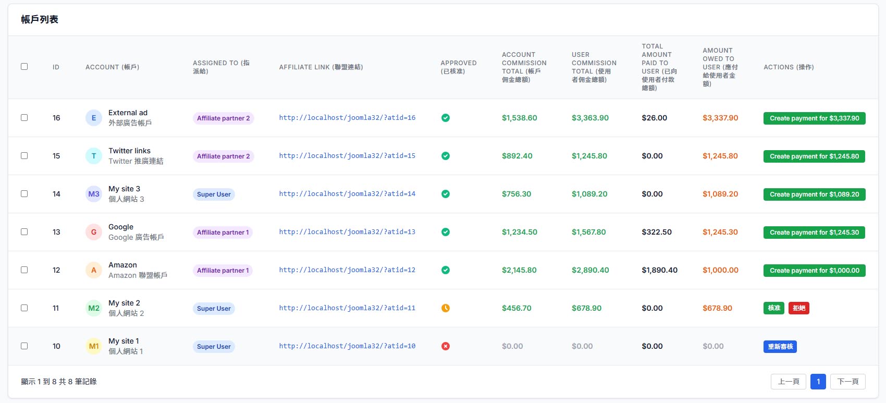Viewport: 886px width, 403px height.
Task: Click Super User badge in My site 1 row
Action: [x=214, y=347]
